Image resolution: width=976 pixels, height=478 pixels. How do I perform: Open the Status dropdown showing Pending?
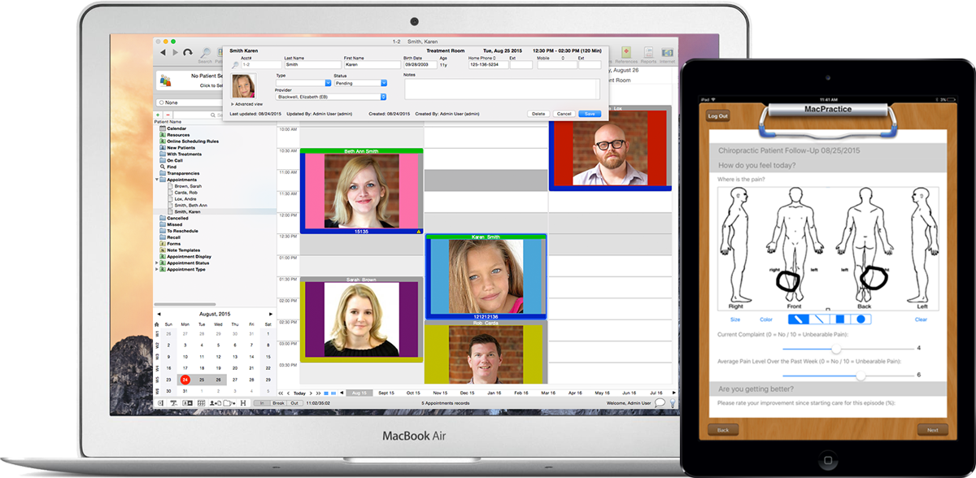tap(360, 83)
